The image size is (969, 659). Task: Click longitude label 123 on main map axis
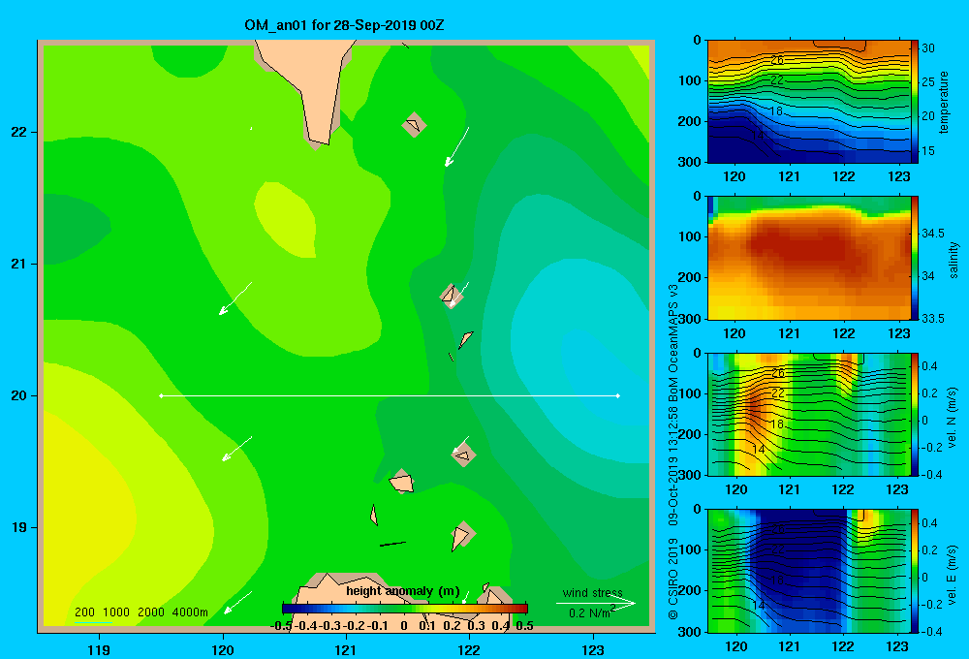click(593, 649)
